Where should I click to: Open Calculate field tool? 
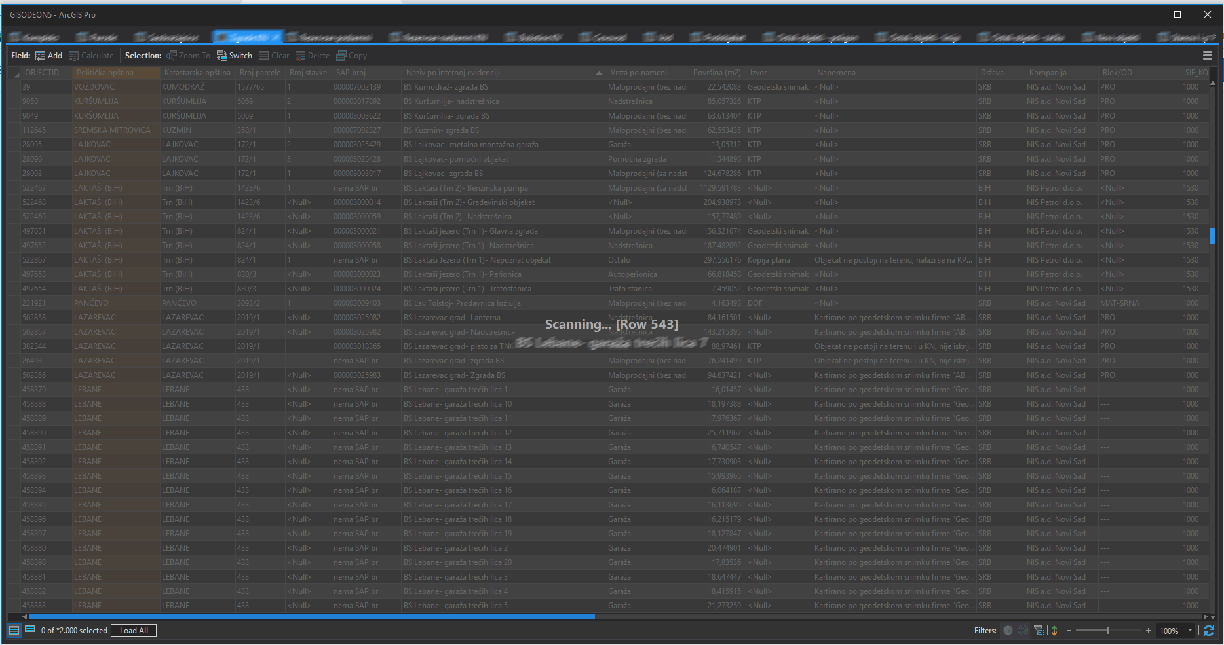91,56
